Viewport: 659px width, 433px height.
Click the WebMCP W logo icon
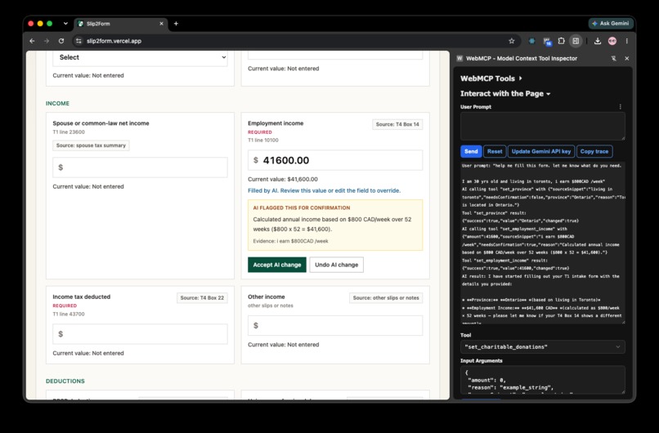460,58
